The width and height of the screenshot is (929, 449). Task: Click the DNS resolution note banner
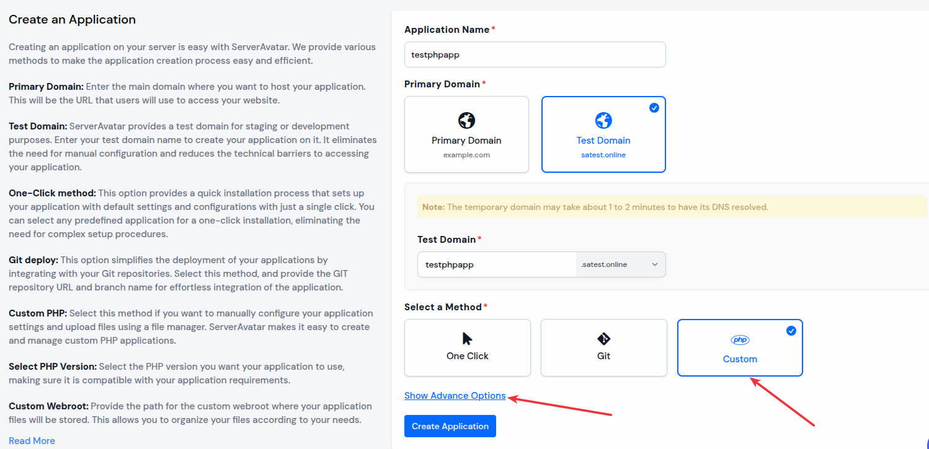pos(672,207)
